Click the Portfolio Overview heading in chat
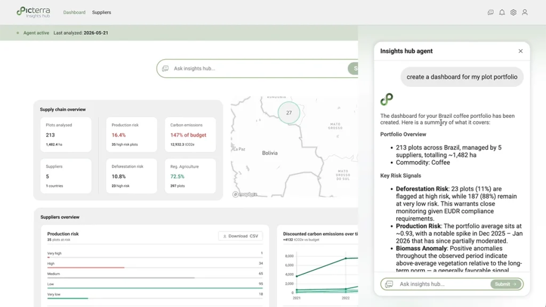The image size is (546, 307). click(403, 134)
